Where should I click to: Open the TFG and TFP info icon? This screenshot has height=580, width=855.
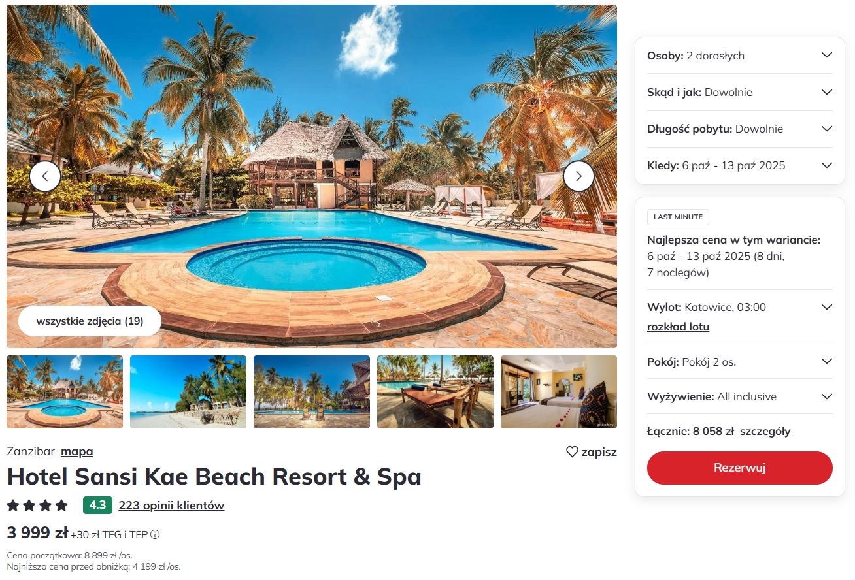pos(155,534)
